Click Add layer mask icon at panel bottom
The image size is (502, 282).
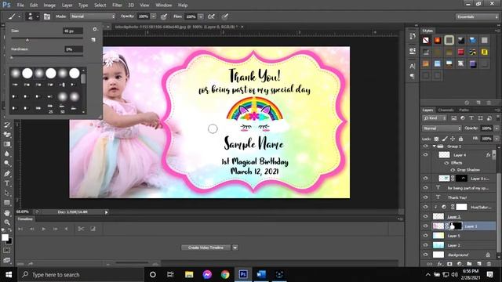click(x=449, y=264)
